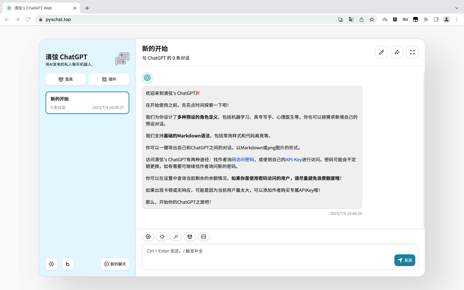This screenshot has height=290, width=464.
Task: Click the browser back arrow
Action: click(x=7, y=19)
